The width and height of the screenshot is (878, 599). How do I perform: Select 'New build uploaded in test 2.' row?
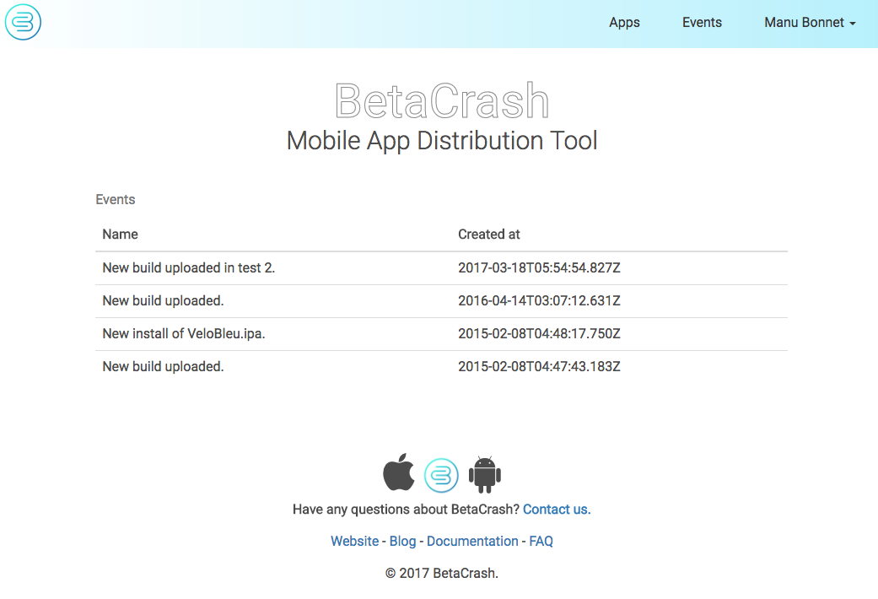click(441, 267)
